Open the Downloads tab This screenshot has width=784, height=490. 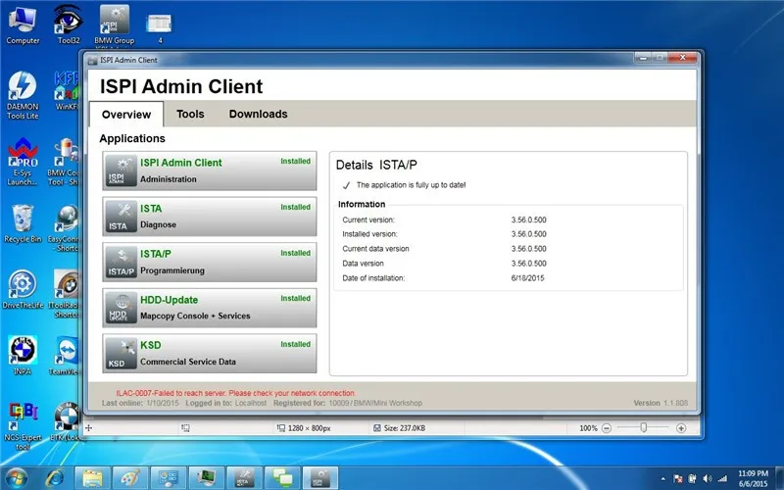pyautogui.click(x=258, y=114)
